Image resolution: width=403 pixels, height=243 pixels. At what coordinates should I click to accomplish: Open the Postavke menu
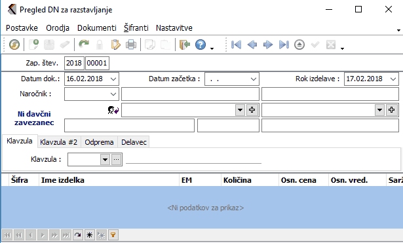(x=22, y=28)
